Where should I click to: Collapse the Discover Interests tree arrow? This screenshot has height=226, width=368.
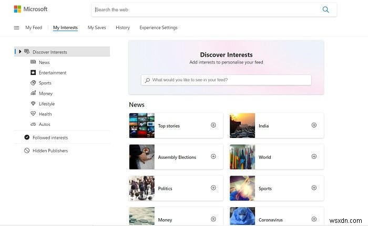tap(20, 51)
